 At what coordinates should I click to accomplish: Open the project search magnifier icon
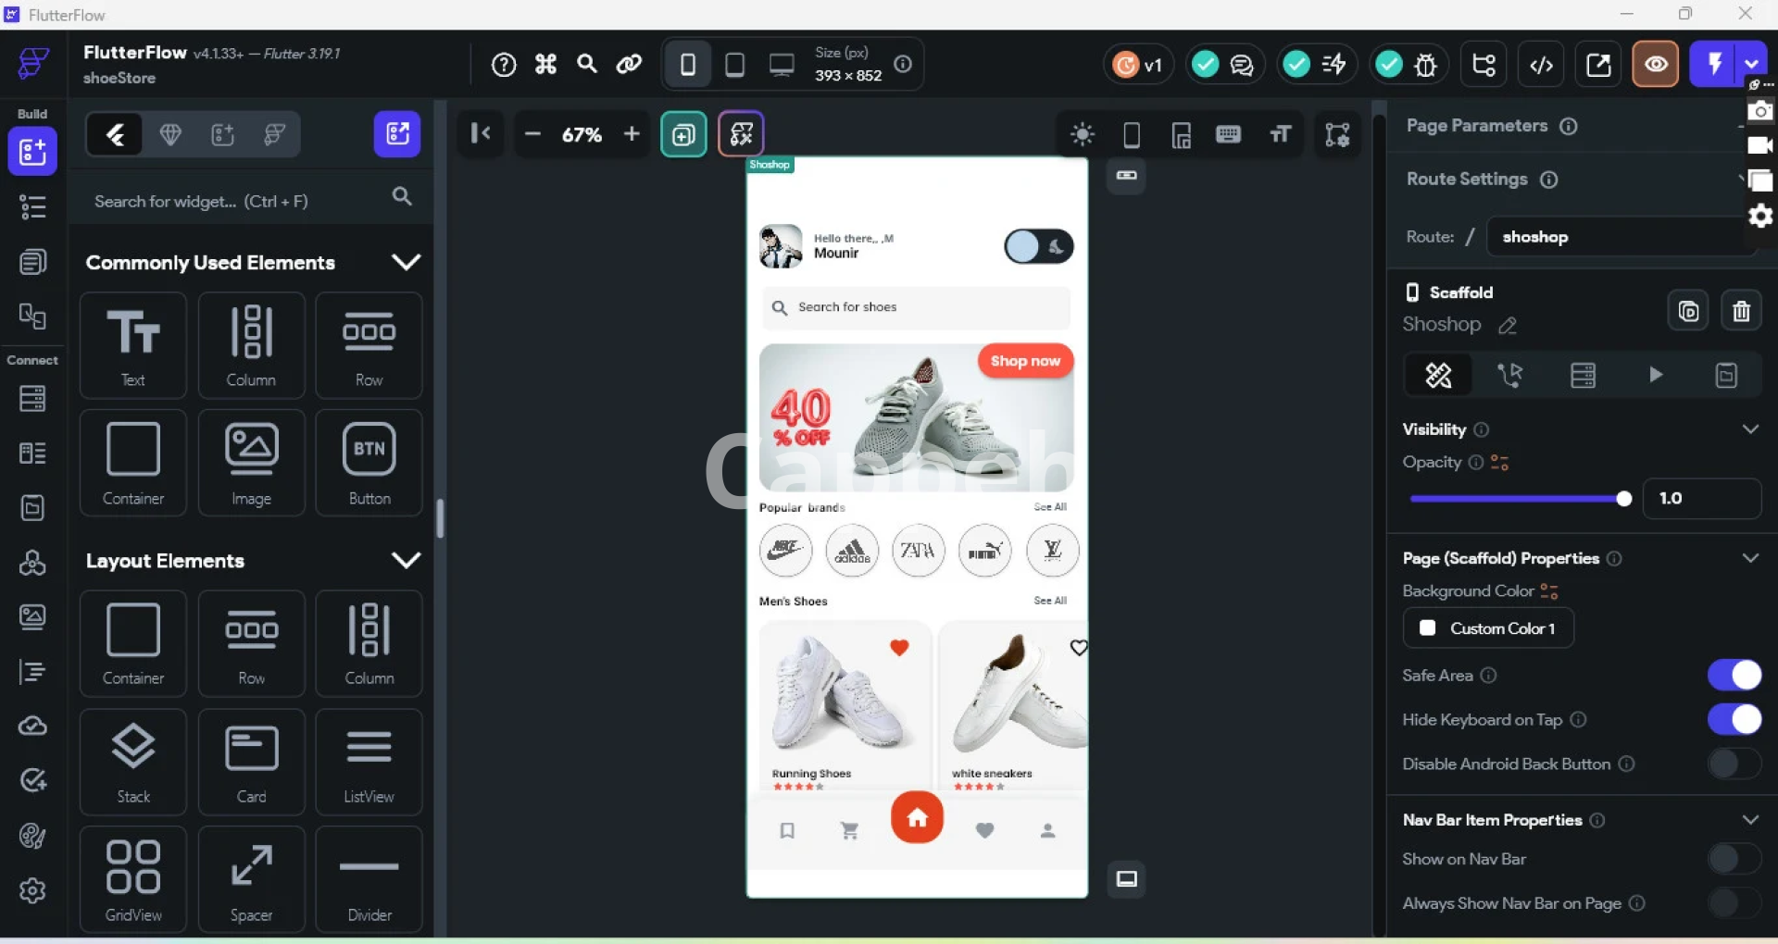coord(587,64)
